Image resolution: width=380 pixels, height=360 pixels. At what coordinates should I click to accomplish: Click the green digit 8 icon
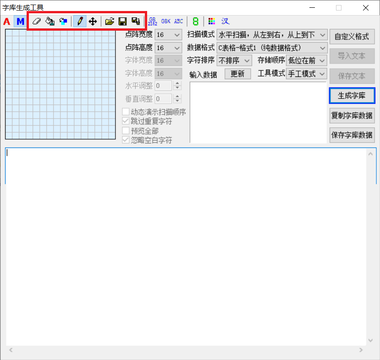[x=195, y=22]
